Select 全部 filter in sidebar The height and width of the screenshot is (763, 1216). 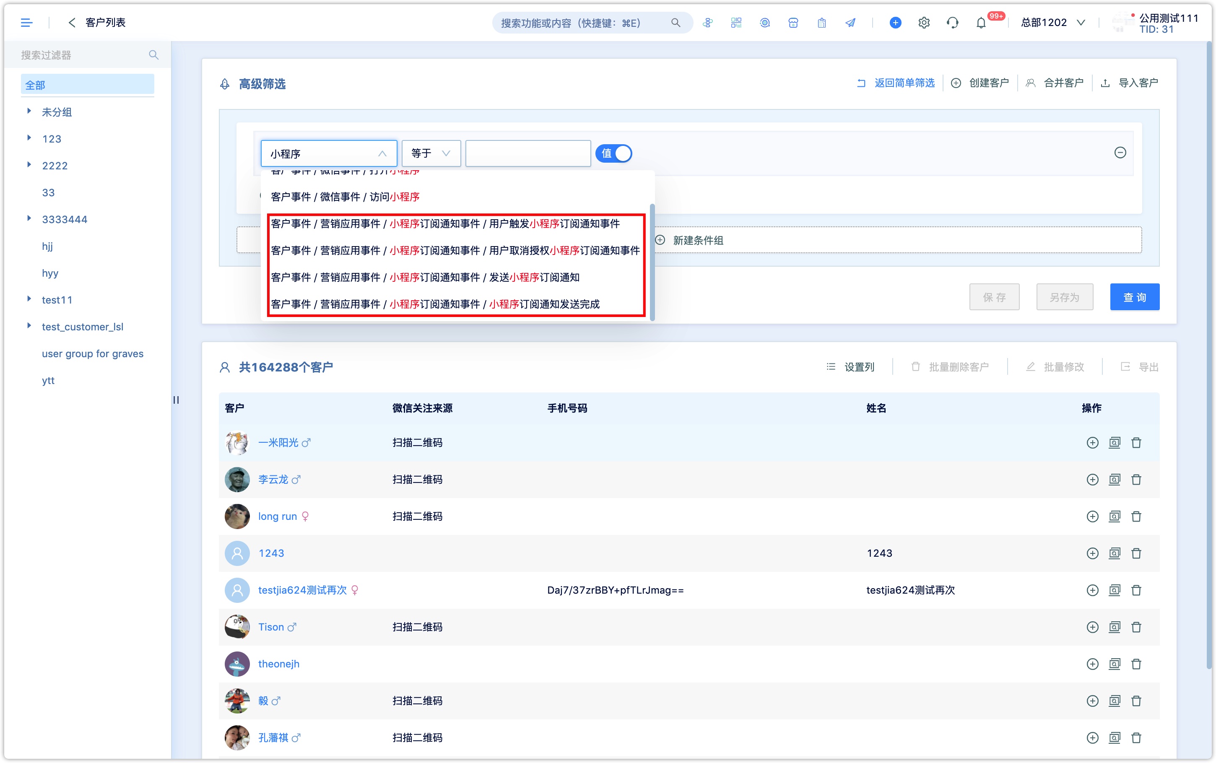87,85
